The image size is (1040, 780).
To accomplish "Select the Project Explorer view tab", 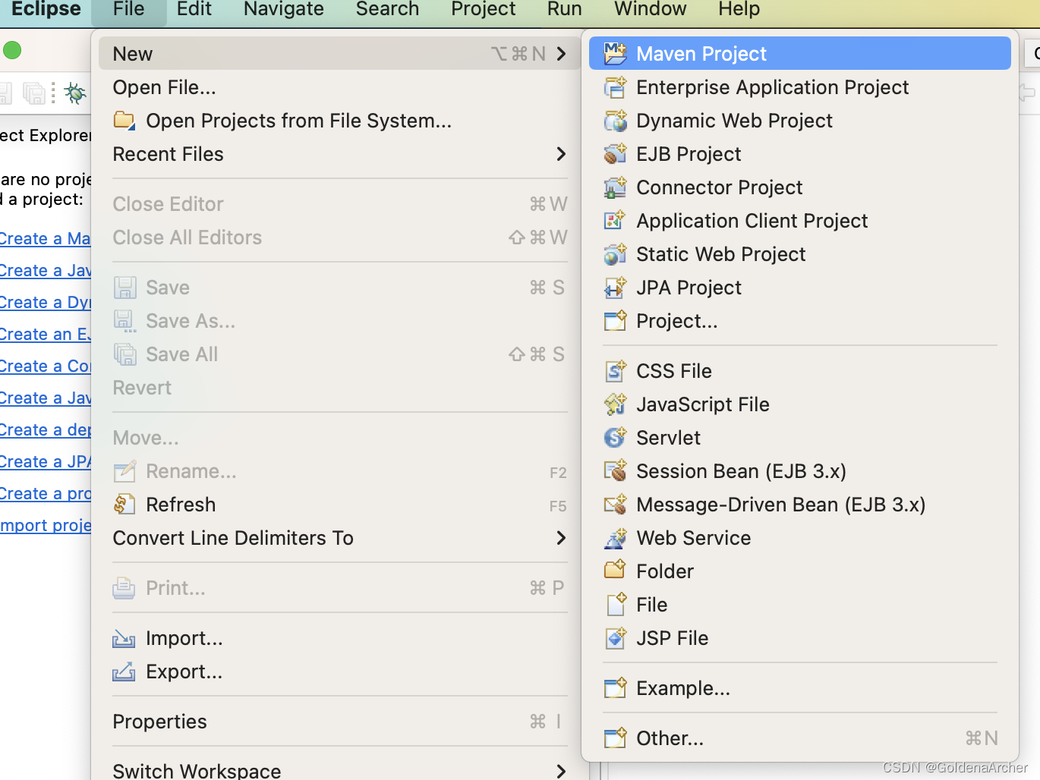I will click(45, 136).
